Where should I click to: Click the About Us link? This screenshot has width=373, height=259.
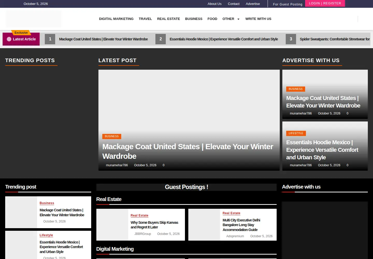tap(214, 4)
